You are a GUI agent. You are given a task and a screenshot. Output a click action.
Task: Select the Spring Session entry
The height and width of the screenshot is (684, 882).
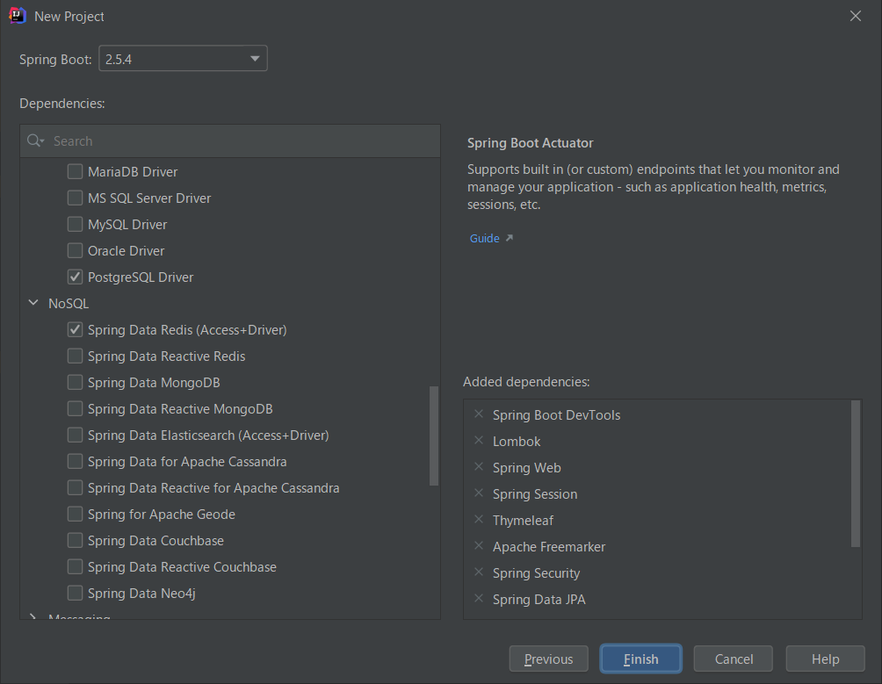(x=535, y=494)
